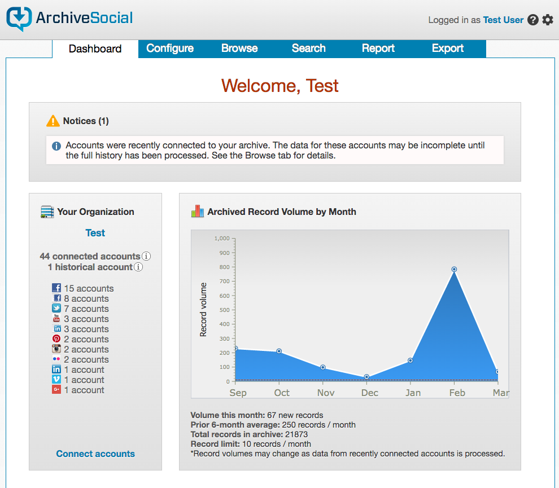Click the Instagram icon for 2 accounts
Image resolution: width=559 pixels, height=488 pixels.
(x=56, y=349)
